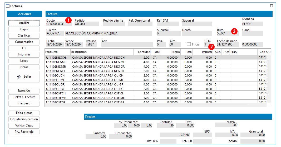The width and height of the screenshot is (281, 147).
Task: Click Edita piezas button
Action: pyautogui.click(x=24, y=113)
